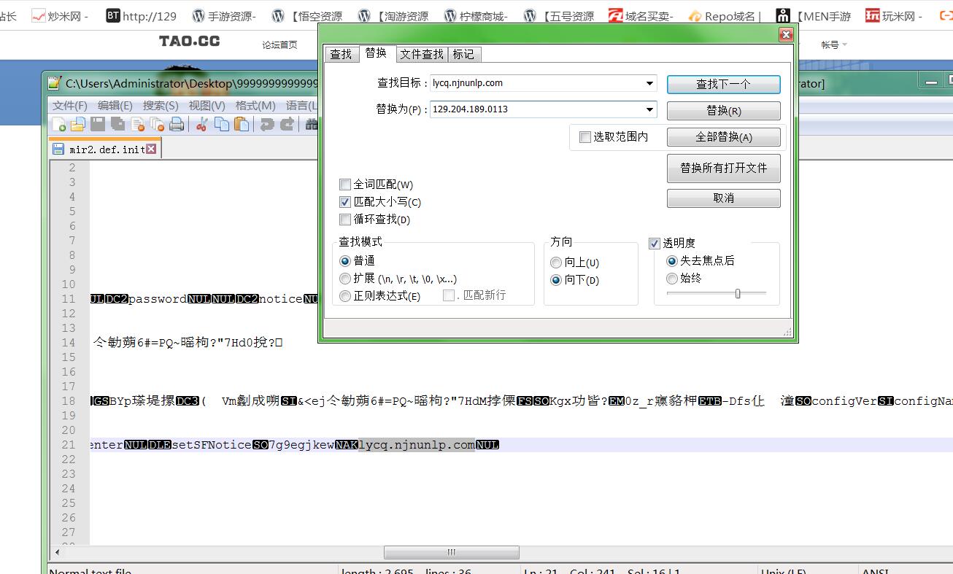
Task: Click the Close document toolbar icon
Action: click(137, 125)
